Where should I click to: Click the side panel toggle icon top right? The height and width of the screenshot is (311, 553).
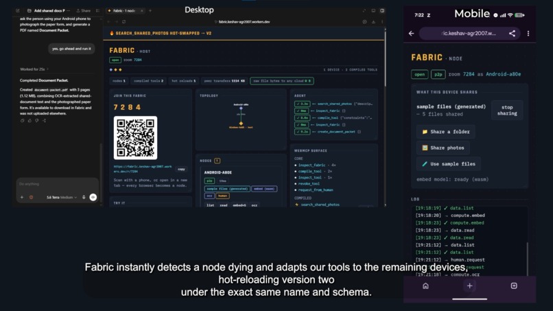pyautogui.click(x=382, y=10)
